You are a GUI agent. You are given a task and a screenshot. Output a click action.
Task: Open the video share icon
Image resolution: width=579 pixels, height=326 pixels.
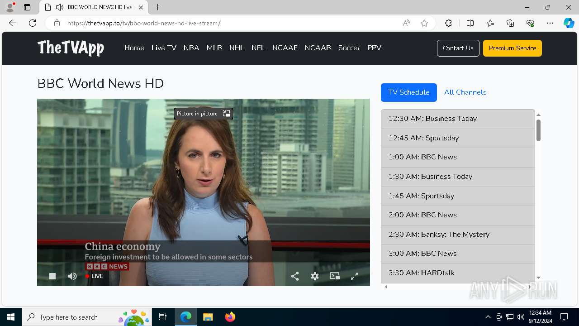[295, 276]
